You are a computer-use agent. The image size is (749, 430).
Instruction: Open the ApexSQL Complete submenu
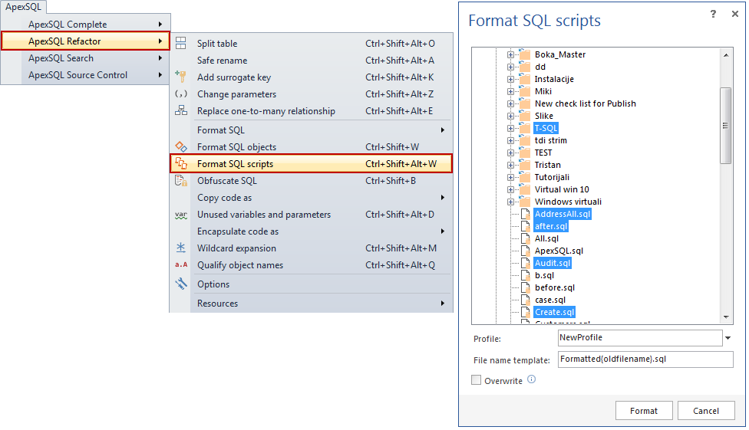(x=85, y=24)
